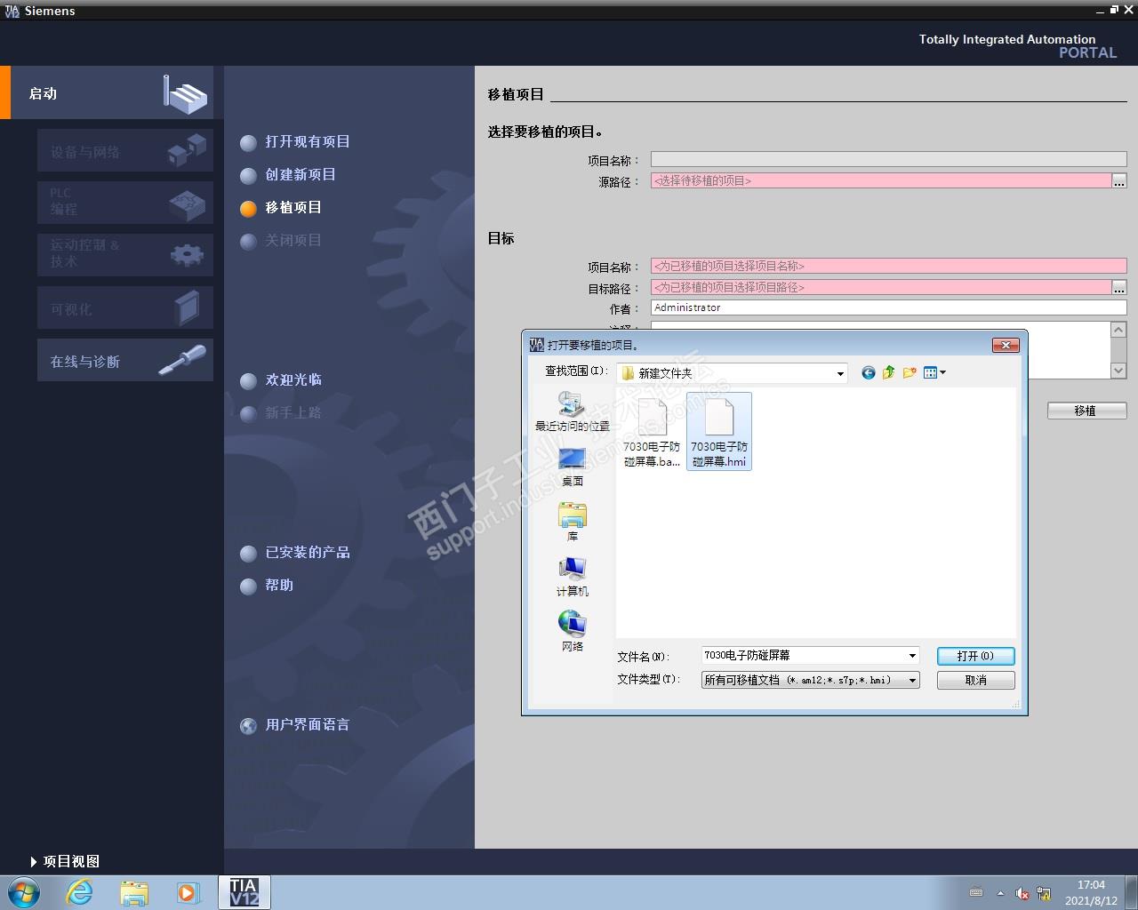The width and height of the screenshot is (1138, 910).
Task: Click the 取消 button
Action: (975, 680)
